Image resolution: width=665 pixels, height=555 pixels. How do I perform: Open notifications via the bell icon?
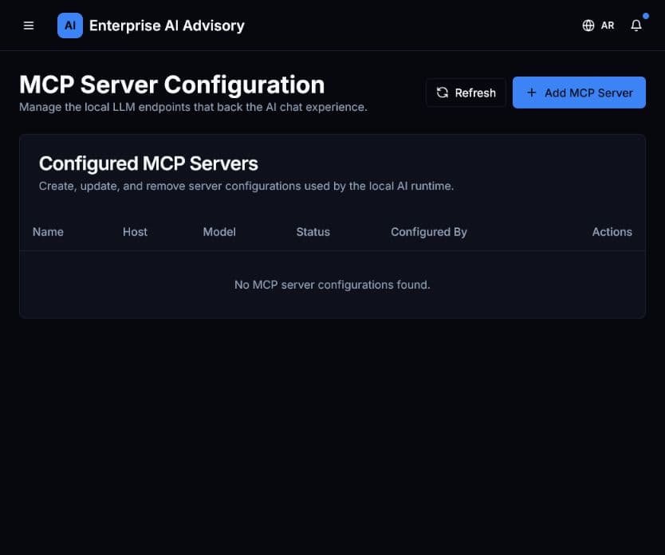click(636, 26)
